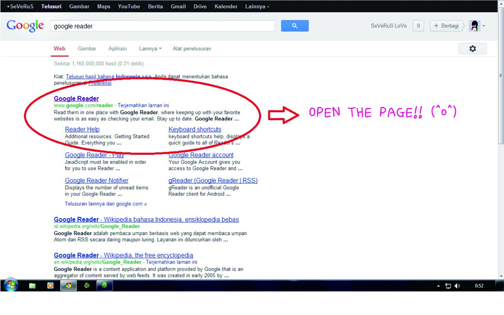Click the scrollbar up arrow

501,4
